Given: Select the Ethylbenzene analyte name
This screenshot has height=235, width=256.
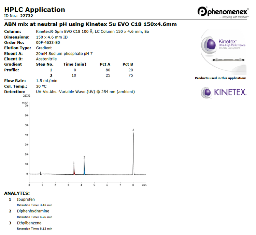Looking at the screenshot, I should tap(29, 223).
